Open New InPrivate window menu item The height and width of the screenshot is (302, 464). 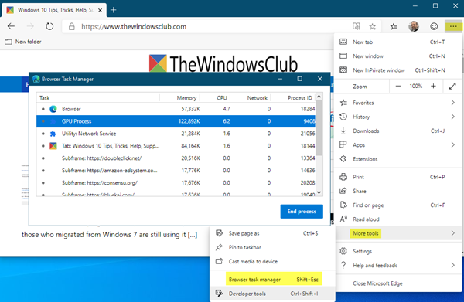[397, 70]
